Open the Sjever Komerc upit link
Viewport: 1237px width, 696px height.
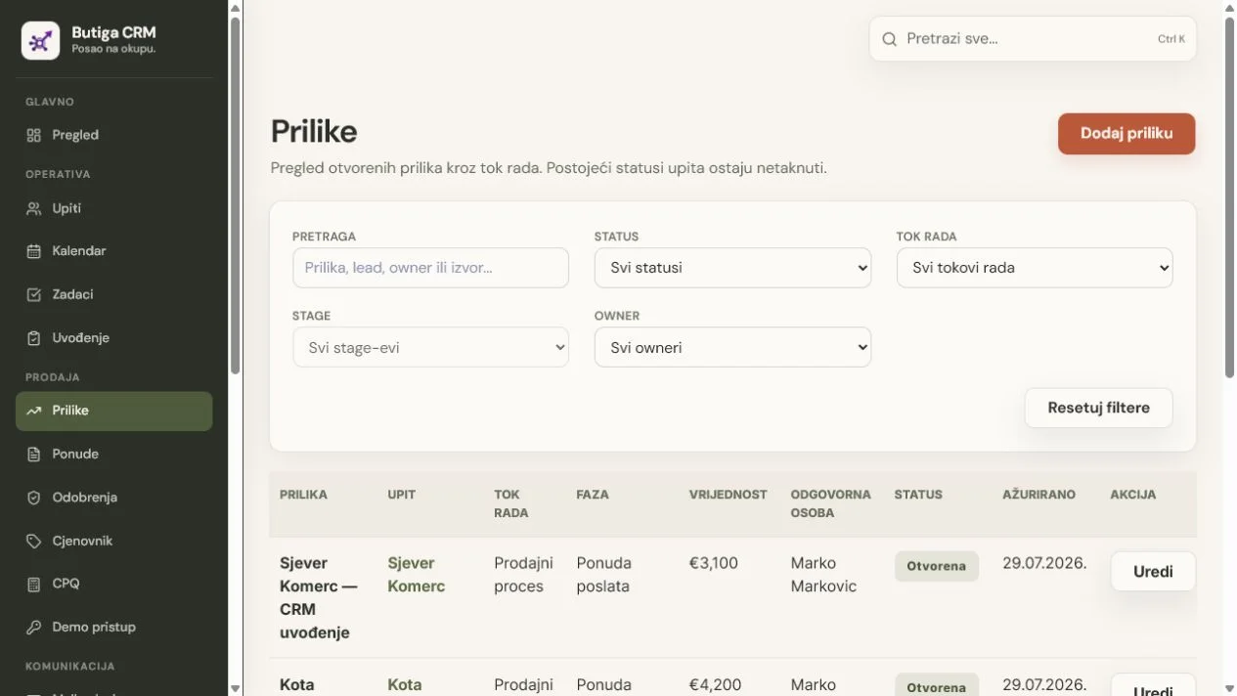pos(416,575)
